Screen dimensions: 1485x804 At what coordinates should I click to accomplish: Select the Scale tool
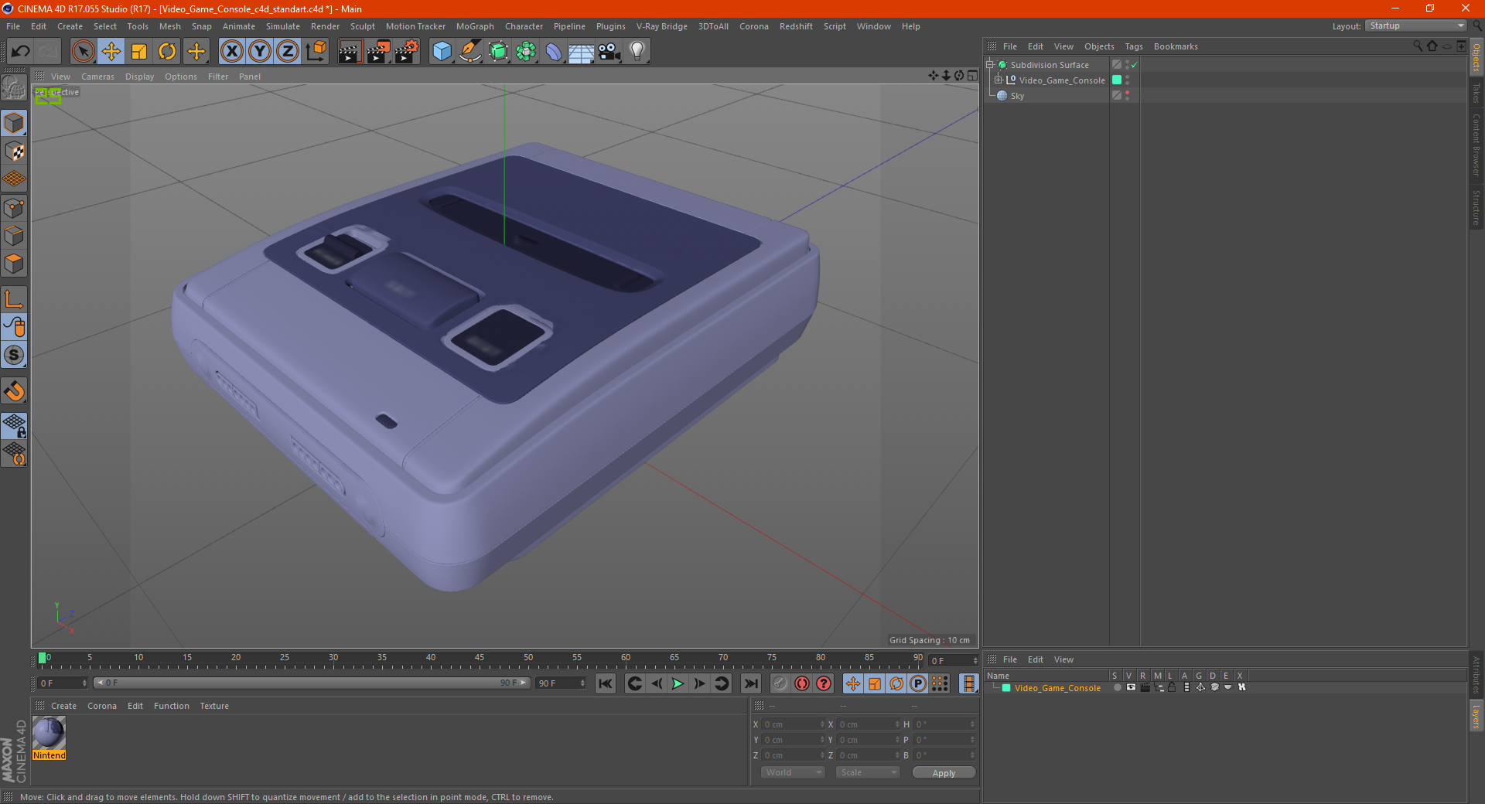[x=139, y=52]
